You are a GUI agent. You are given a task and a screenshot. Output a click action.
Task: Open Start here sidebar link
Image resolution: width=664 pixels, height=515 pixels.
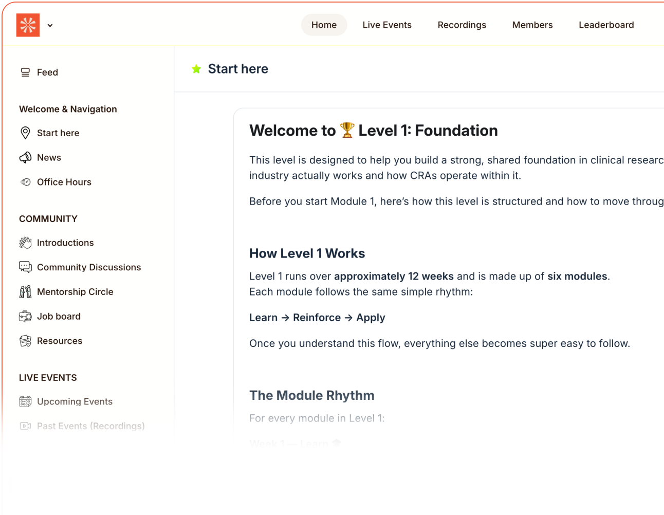(58, 133)
